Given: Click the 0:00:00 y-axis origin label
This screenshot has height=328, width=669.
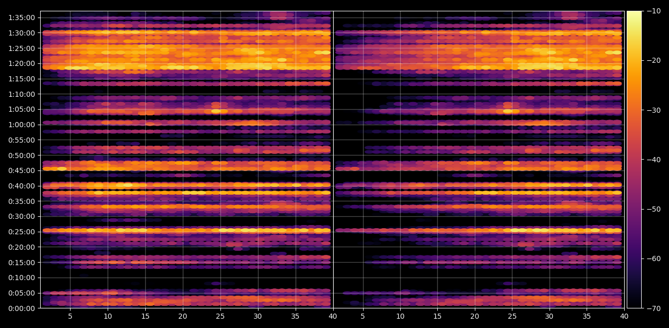Looking at the screenshot, I should coord(22,308).
